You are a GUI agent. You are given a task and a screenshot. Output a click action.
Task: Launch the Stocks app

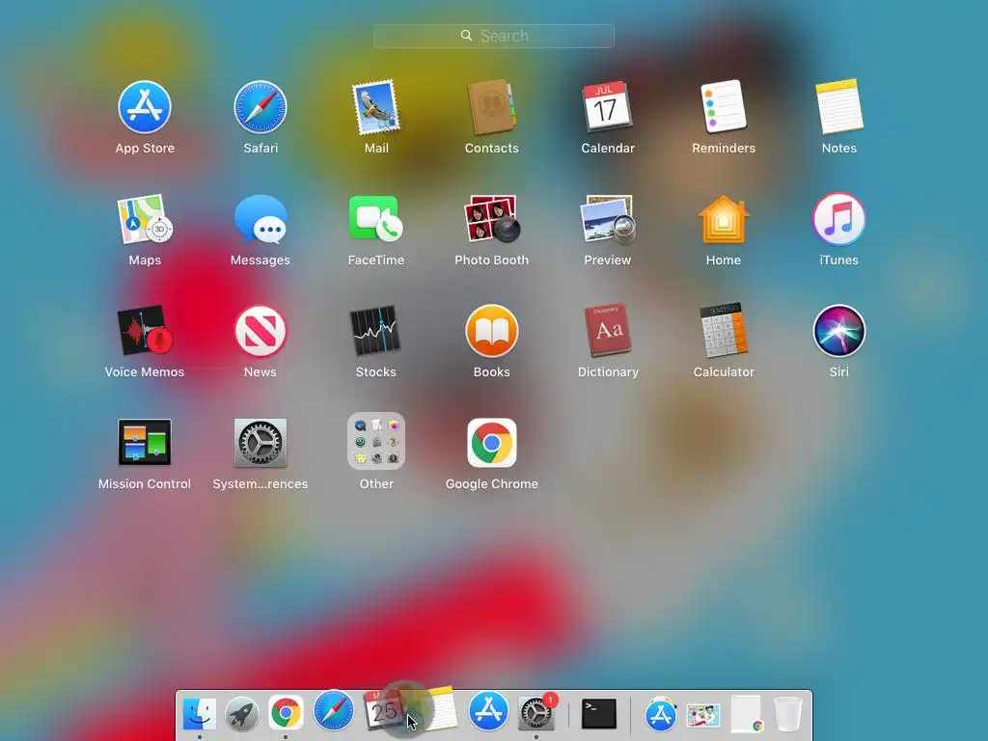pyautogui.click(x=375, y=331)
